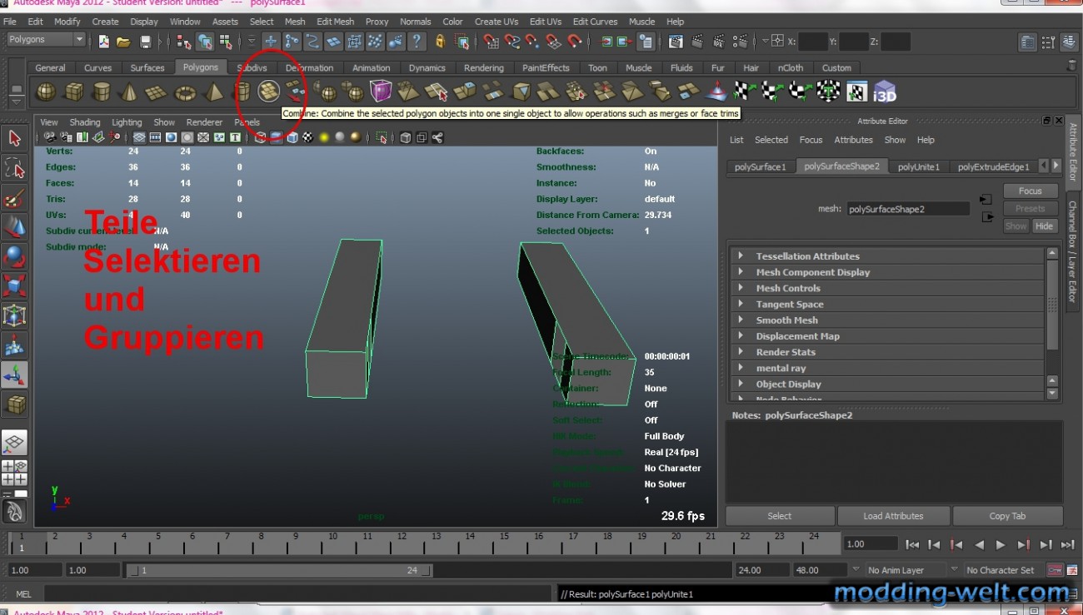The width and height of the screenshot is (1083, 615).
Task: Click the Combine polygons shelf icon
Action: (268, 91)
